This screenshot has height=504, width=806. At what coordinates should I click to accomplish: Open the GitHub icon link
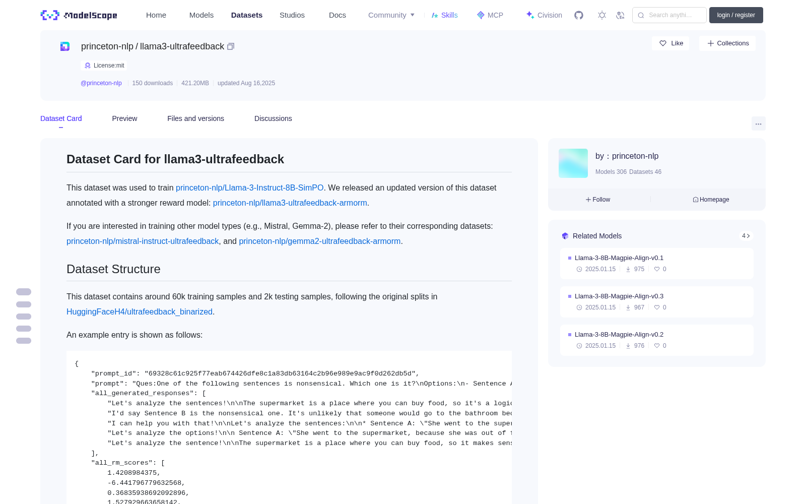pos(579,15)
